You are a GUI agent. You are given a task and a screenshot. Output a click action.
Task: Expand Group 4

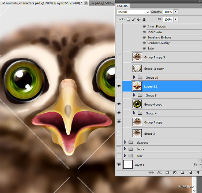click(x=134, y=113)
